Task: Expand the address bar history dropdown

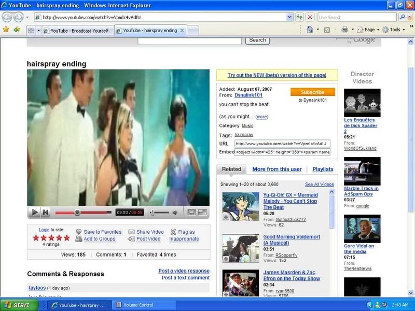Action: [x=289, y=18]
